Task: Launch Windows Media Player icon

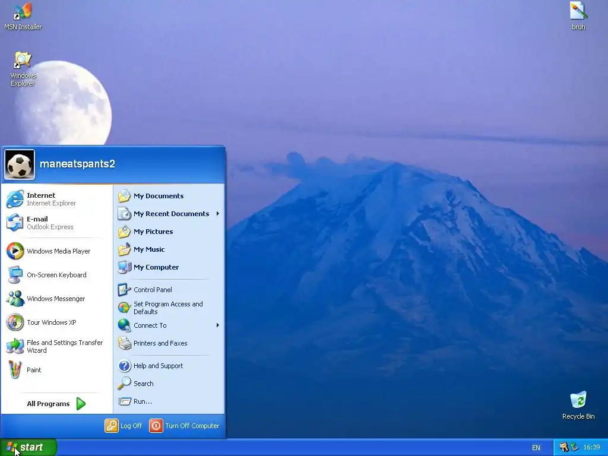Action: [15, 251]
